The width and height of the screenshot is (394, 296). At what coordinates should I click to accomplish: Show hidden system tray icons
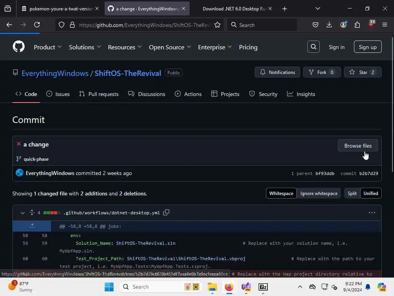click(300, 287)
